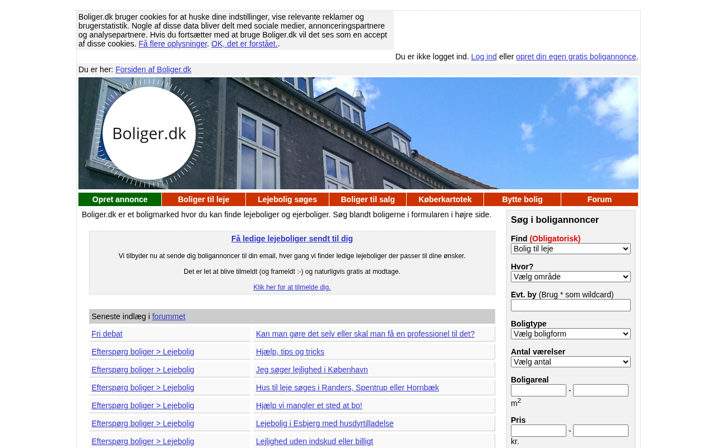Open category link beside 'Hus til leje søges'
Screen dimensions: 717x448
143,388
